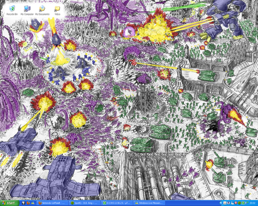
Task: Launch Firefox from the quick launch bar
Action: (x=28, y=203)
